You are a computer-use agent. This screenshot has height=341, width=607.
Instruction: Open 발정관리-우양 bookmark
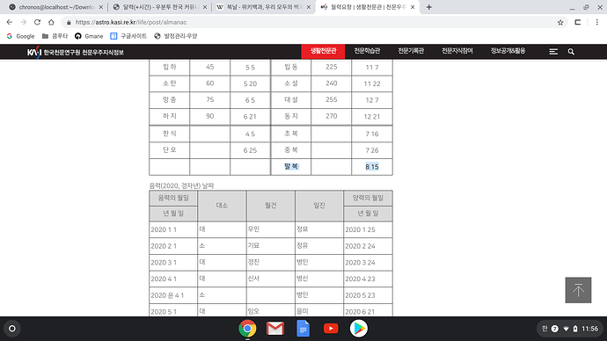coord(175,36)
